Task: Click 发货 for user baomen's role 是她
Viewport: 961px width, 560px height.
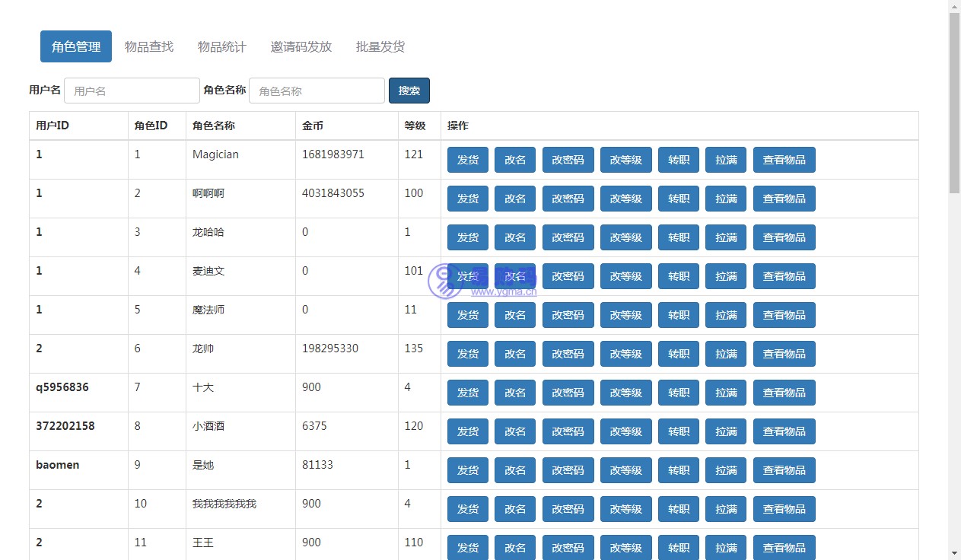Action: 467,469
